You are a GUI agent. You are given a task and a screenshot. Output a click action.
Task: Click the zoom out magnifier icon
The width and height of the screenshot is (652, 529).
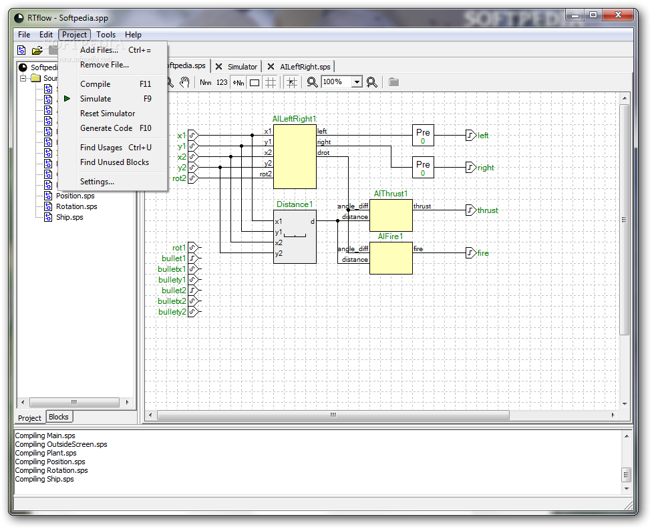(312, 82)
